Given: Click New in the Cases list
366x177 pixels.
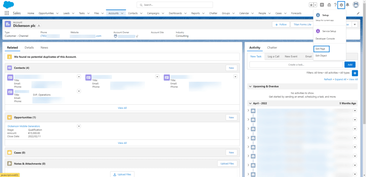Looking at the screenshot, I should (231, 152).
